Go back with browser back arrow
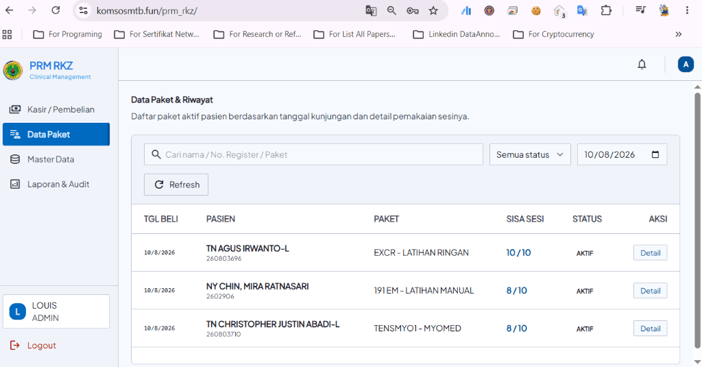This screenshot has width=702, height=367. 10,10
